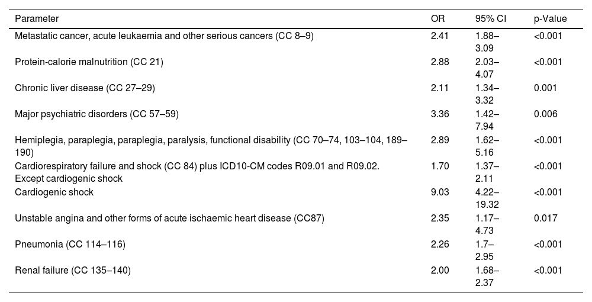This screenshot has width=592, height=302.
Task: Select the 0.017 p-value cell
Action: 545,219
